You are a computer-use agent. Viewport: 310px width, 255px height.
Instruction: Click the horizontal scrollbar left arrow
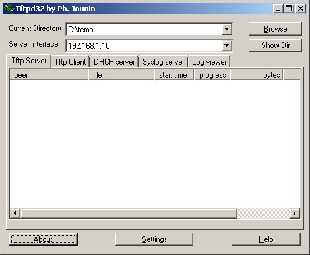[x=15, y=213]
